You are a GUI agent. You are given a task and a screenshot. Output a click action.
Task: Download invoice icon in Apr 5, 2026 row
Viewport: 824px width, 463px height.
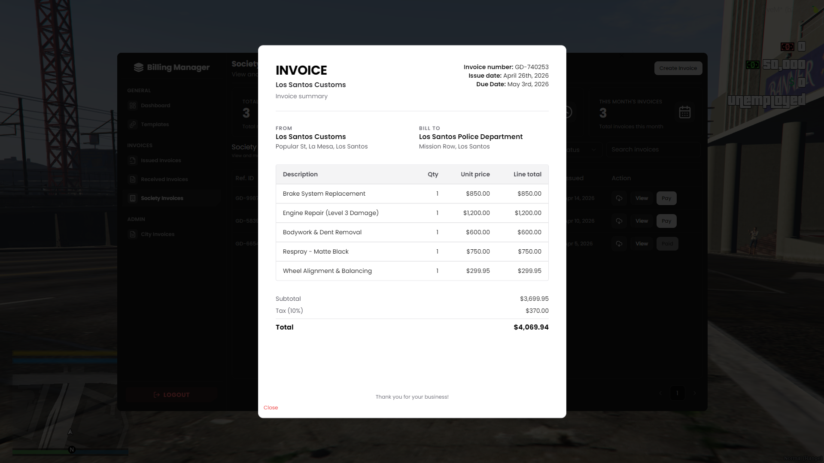pyautogui.click(x=619, y=244)
